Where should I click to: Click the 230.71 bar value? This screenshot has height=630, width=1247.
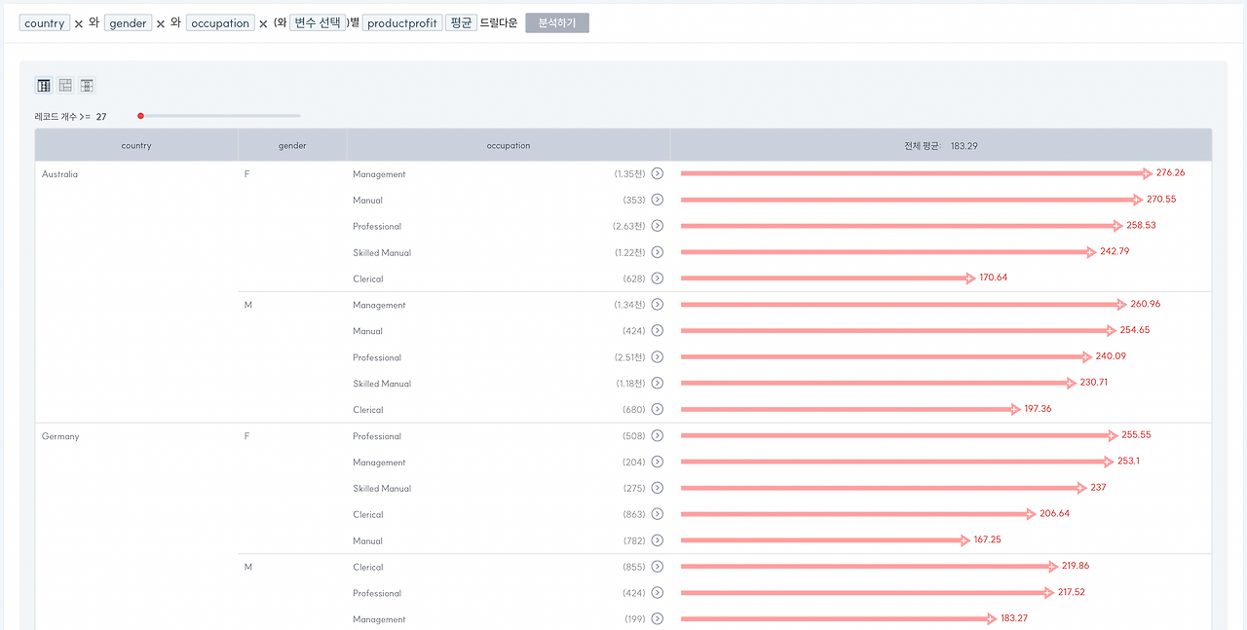(1094, 383)
